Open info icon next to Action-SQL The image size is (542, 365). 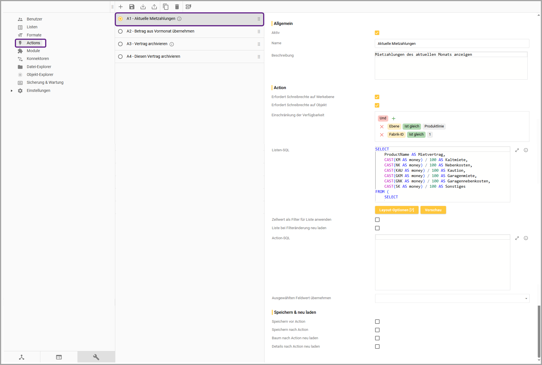point(526,238)
